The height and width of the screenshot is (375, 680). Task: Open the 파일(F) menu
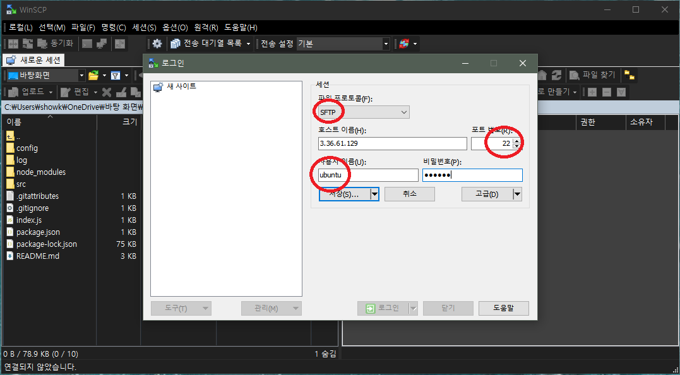coord(83,27)
